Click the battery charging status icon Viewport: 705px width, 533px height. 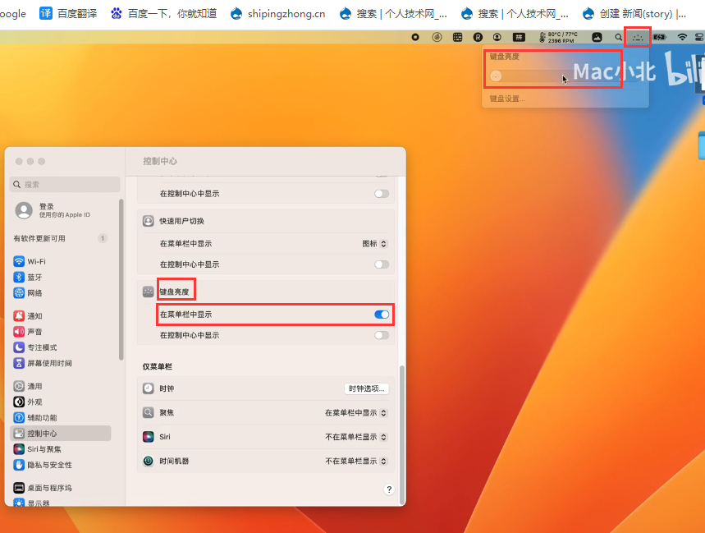pos(660,37)
